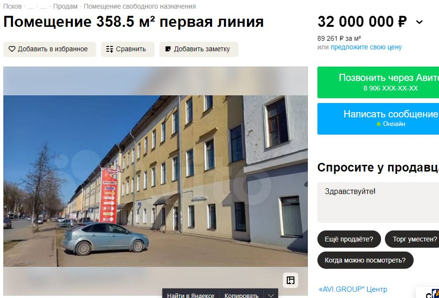Follow the предложите свою цену link
Image resolution: width=439 pixels, height=298 pixels.
(x=366, y=47)
